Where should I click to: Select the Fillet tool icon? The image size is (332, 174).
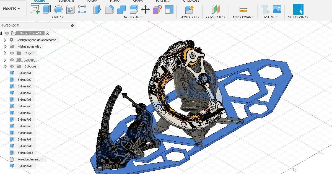coord(109,10)
